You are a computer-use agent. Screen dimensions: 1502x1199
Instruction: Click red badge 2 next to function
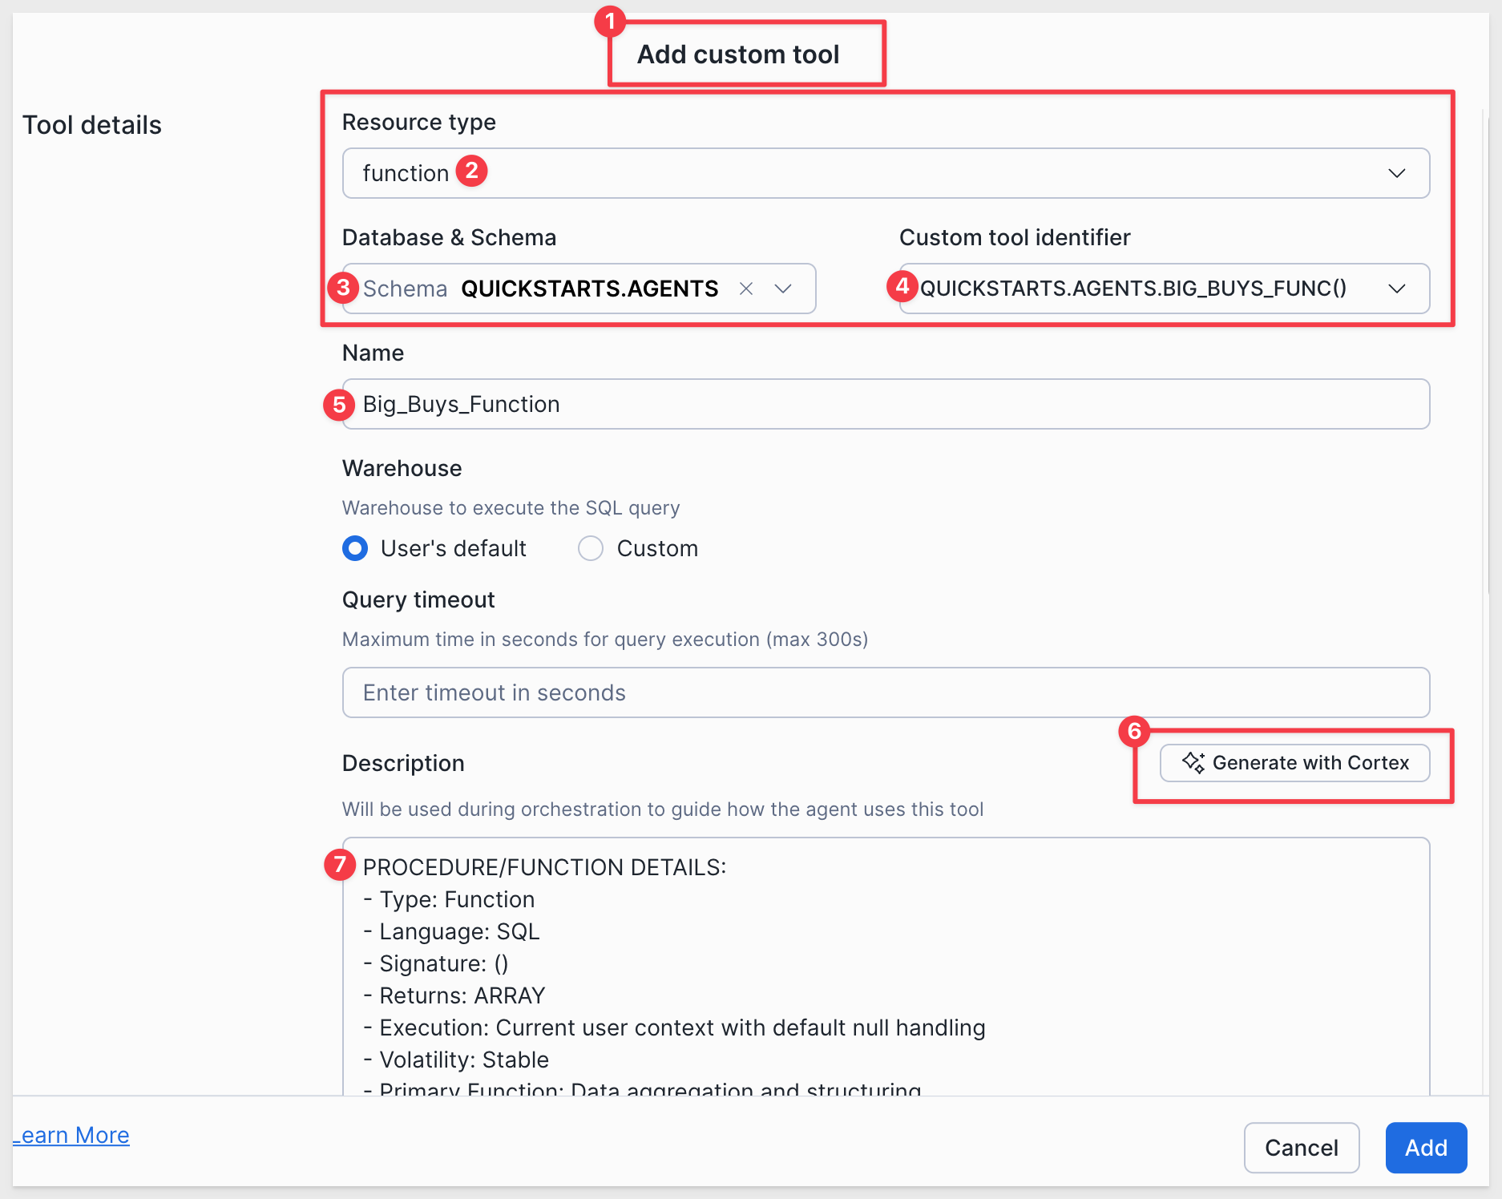click(472, 171)
